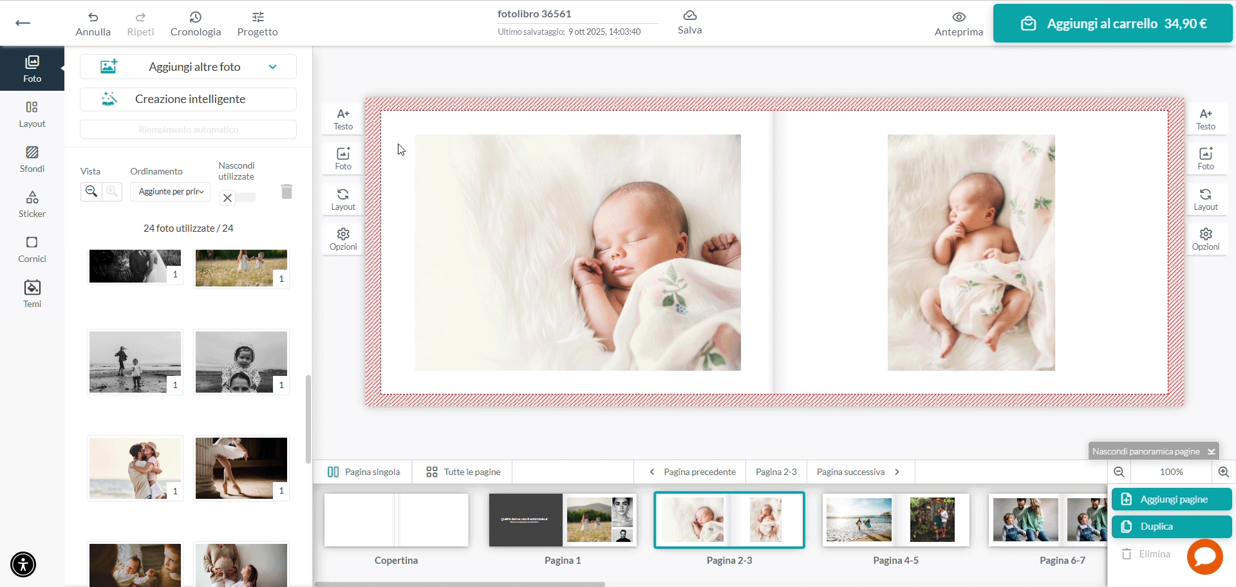Image resolution: width=1236 pixels, height=587 pixels.
Task: Expand Aggiungi altre foto dropdown
Action: tap(272, 67)
